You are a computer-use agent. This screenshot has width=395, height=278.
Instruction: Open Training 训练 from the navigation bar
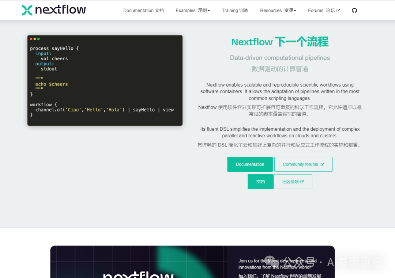coord(235,10)
